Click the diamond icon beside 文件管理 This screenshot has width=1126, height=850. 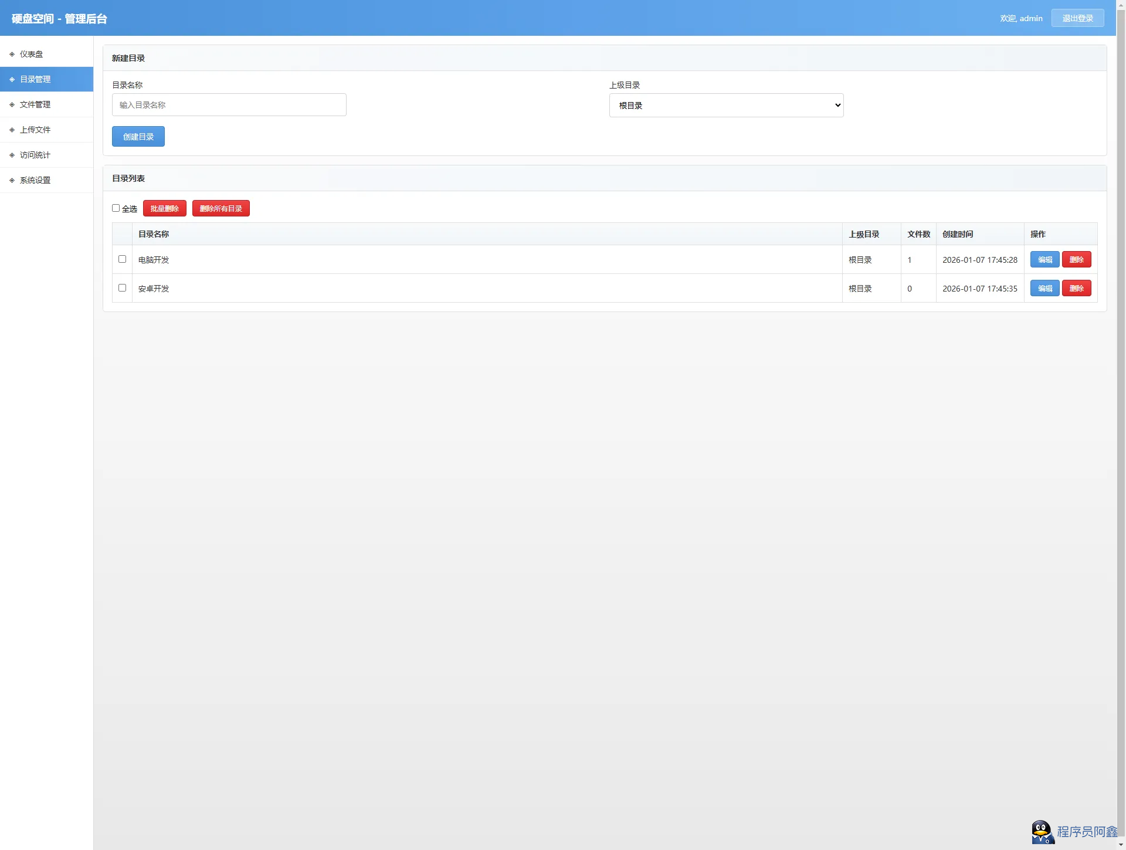click(12, 104)
